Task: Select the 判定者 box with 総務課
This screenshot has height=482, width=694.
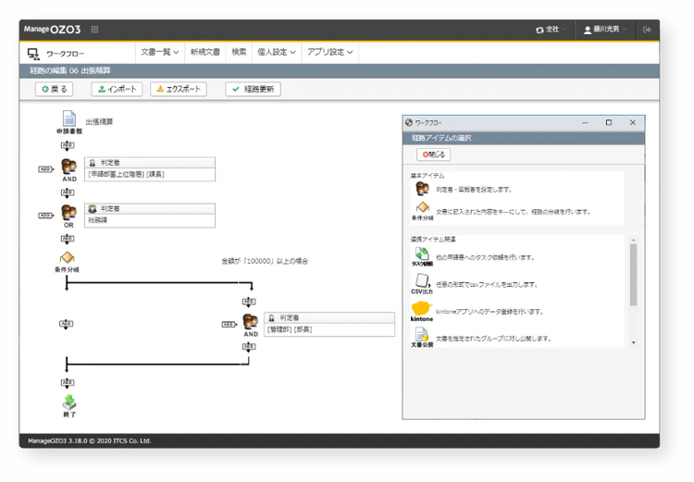Action: click(150, 216)
